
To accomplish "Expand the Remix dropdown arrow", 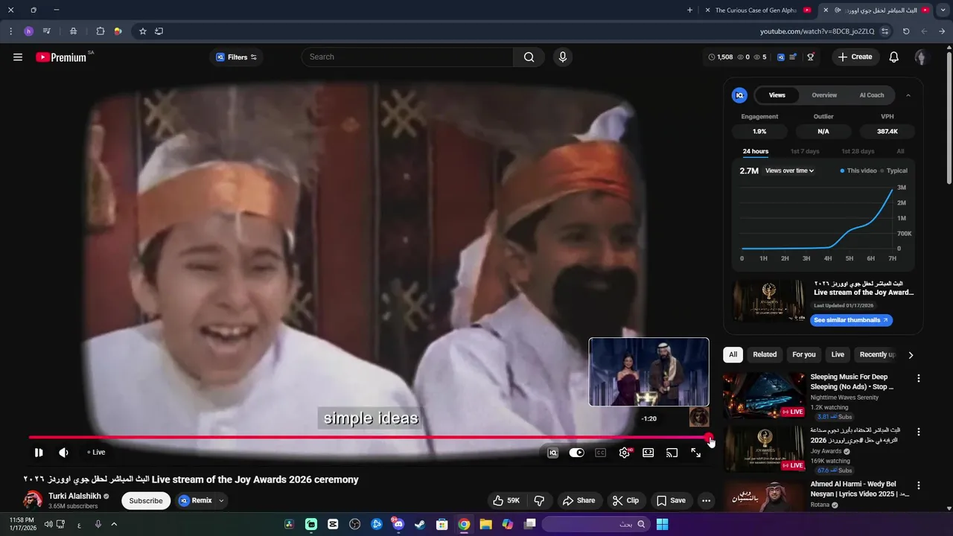I will (221, 501).
